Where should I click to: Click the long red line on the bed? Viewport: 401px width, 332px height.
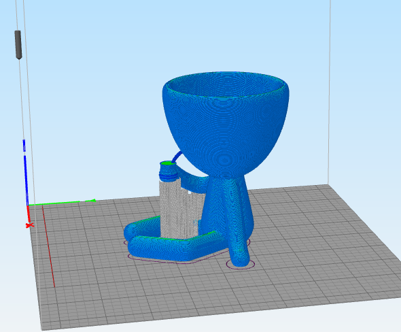click(x=48, y=246)
